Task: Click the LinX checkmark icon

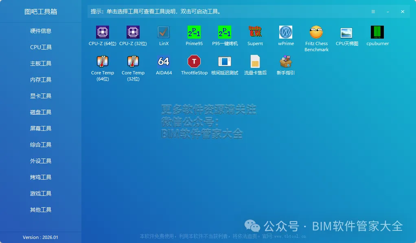Action: point(164,33)
